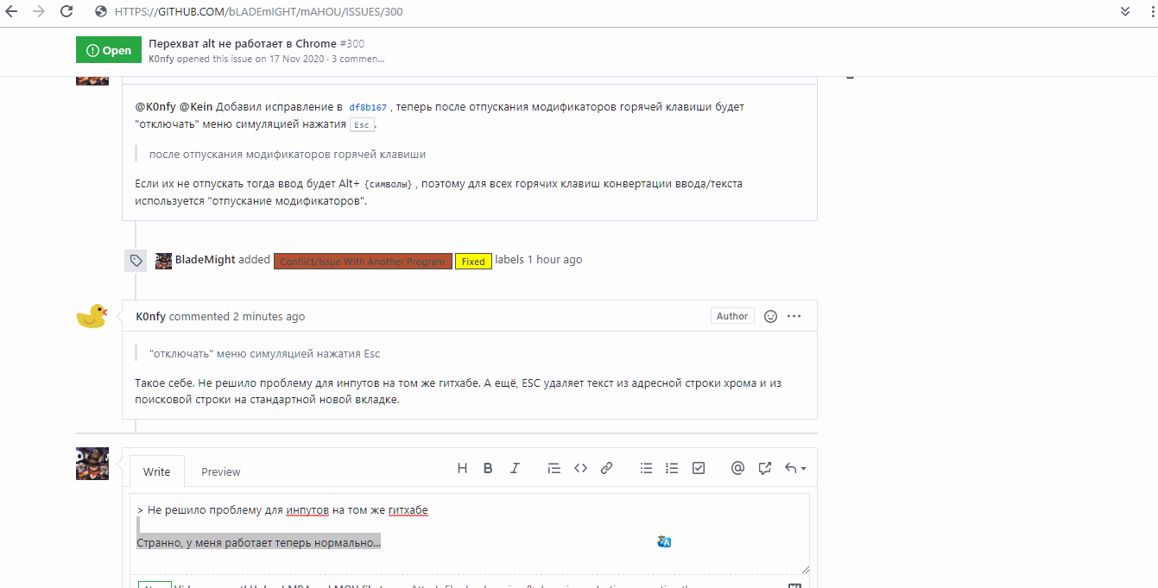Click the quoted 'после отпускания модификаторов' blockquote
The width and height of the screenshot is (1158, 588).
tap(288, 155)
